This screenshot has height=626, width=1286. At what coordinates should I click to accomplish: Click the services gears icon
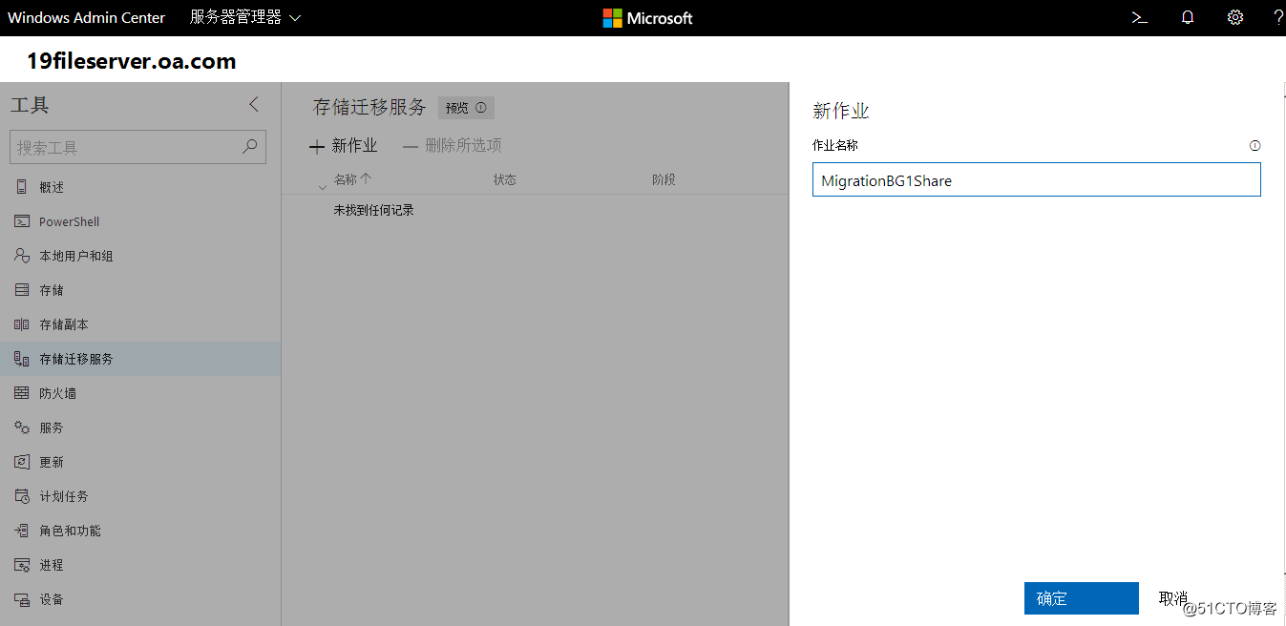pos(21,428)
